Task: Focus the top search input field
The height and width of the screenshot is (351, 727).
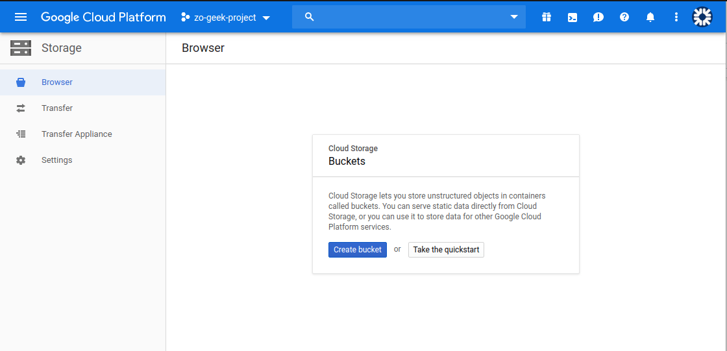Action: [409, 17]
